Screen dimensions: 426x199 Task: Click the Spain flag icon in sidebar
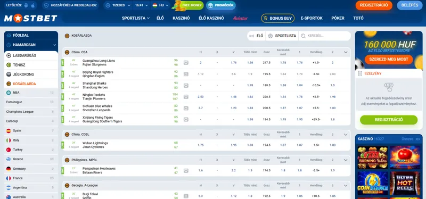point(9,130)
